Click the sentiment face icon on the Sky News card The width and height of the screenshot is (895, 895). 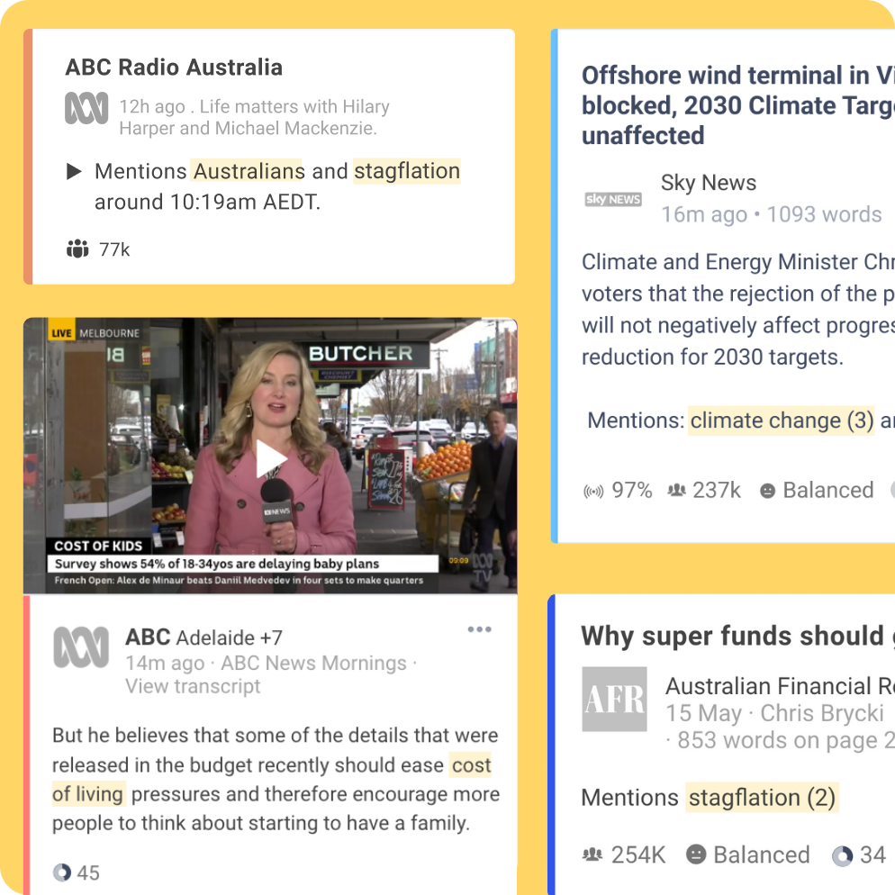(768, 491)
